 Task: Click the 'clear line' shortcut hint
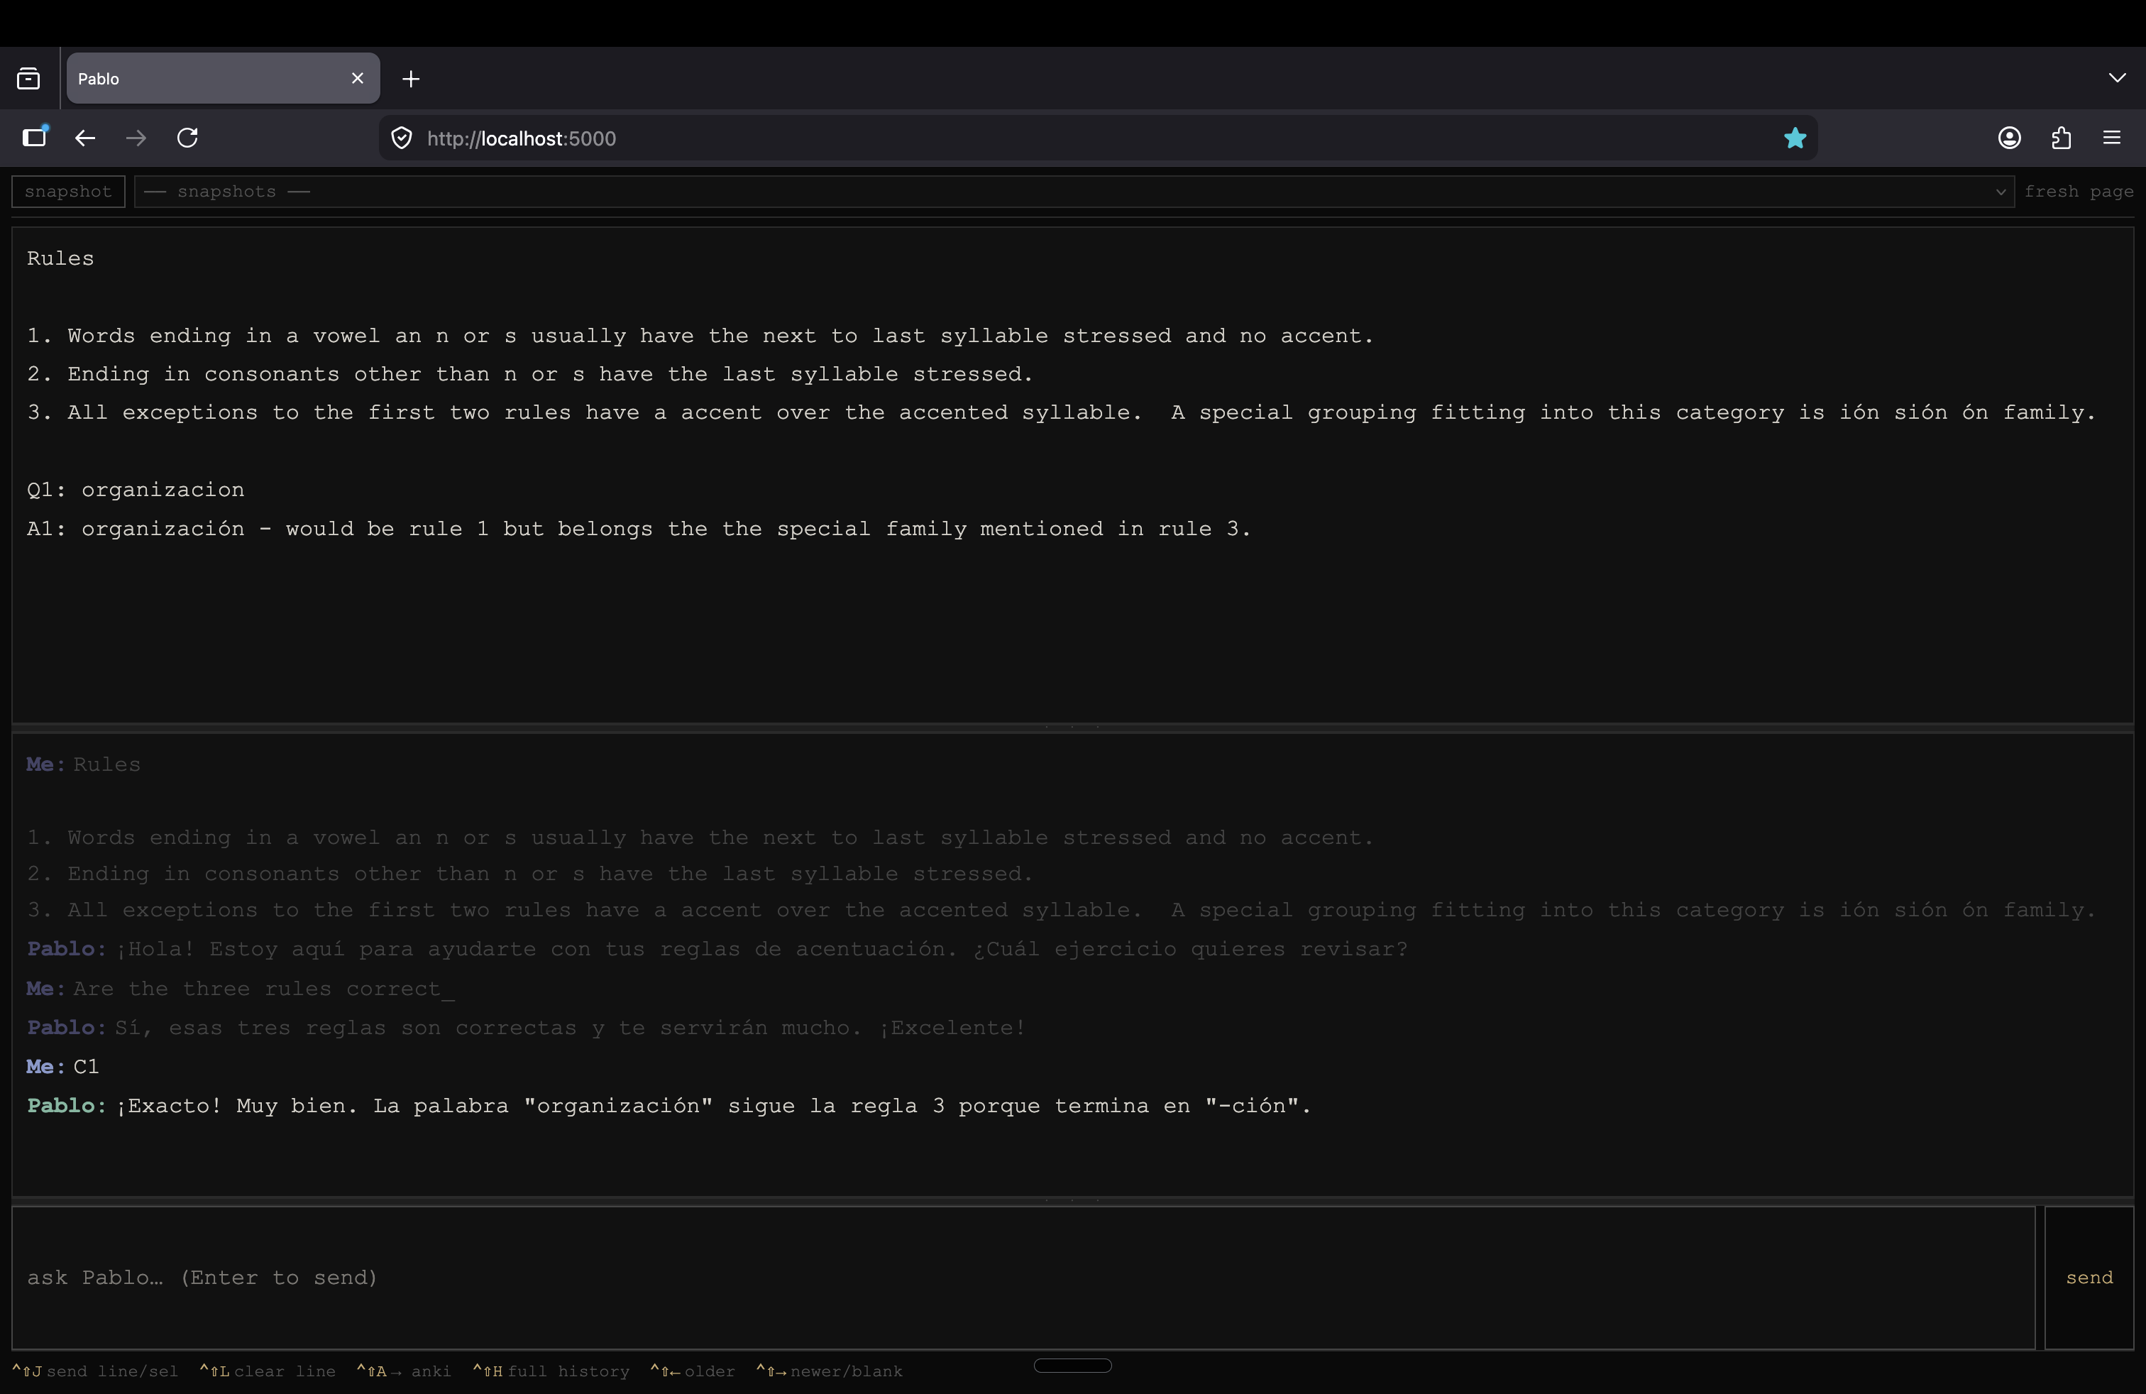click(x=268, y=1371)
